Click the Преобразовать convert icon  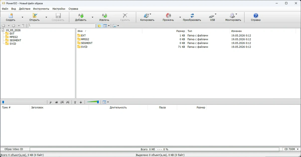192,15
